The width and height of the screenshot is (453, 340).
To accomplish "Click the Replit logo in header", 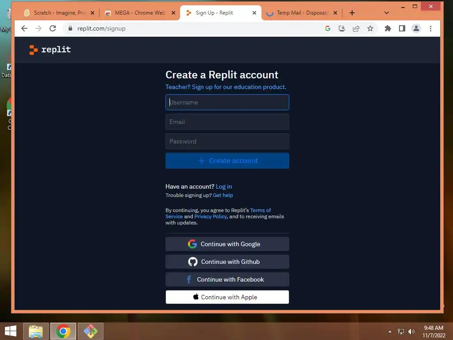I will click(x=50, y=50).
